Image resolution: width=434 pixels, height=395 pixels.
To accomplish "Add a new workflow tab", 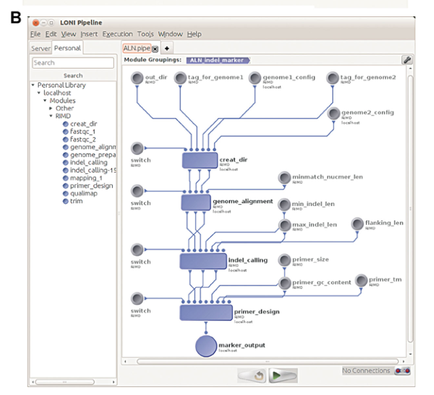I will (x=168, y=48).
